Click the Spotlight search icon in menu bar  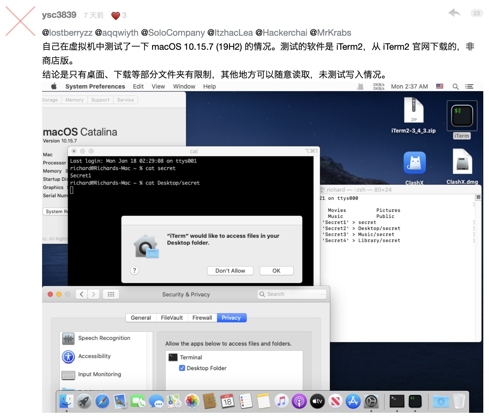[456, 86]
